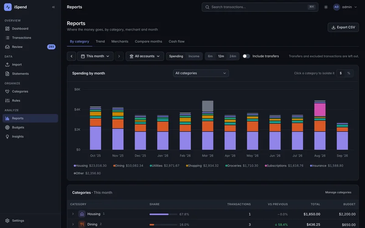Isolate Dining in the chart legend
The height and width of the screenshot is (228, 365).
(128, 166)
